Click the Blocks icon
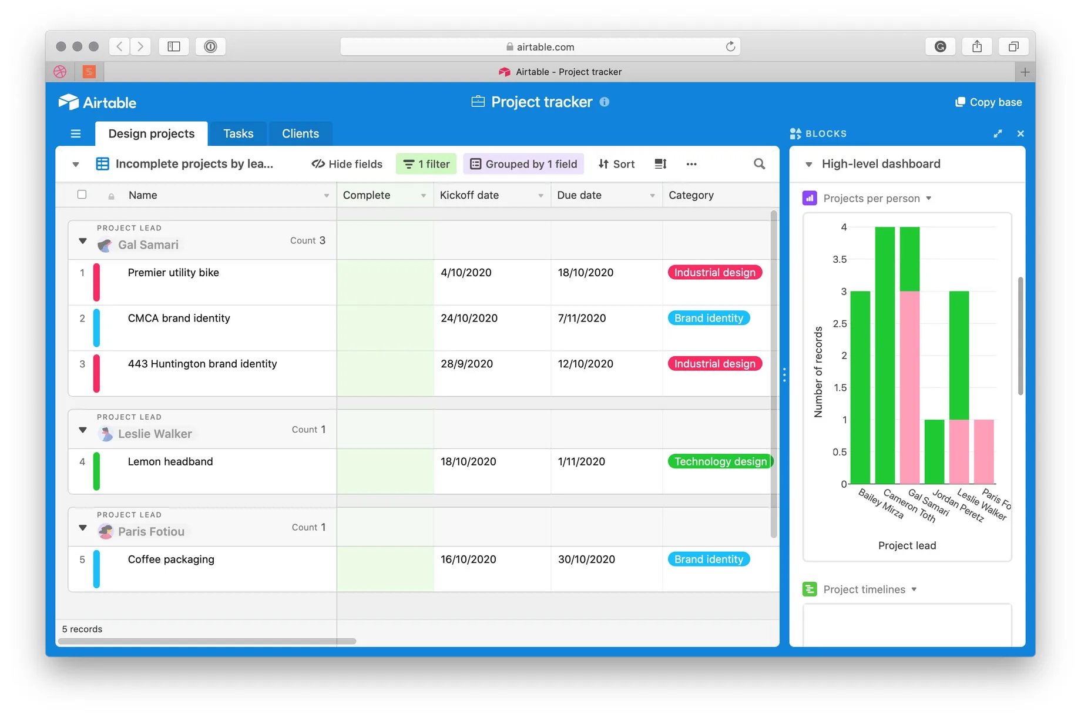The height and width of the screenshot is (717, 1081). pos(795,134)
